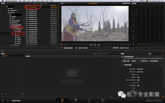The width and height of the screenshot is (165, 103).
Task: Remove bin with minus icon
Action: point(6,94)
